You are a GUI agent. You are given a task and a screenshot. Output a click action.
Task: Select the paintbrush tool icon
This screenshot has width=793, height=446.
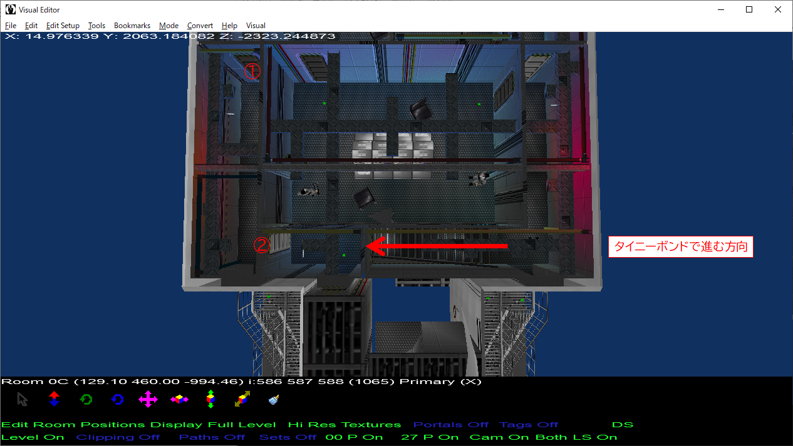[x=273, y=399]
